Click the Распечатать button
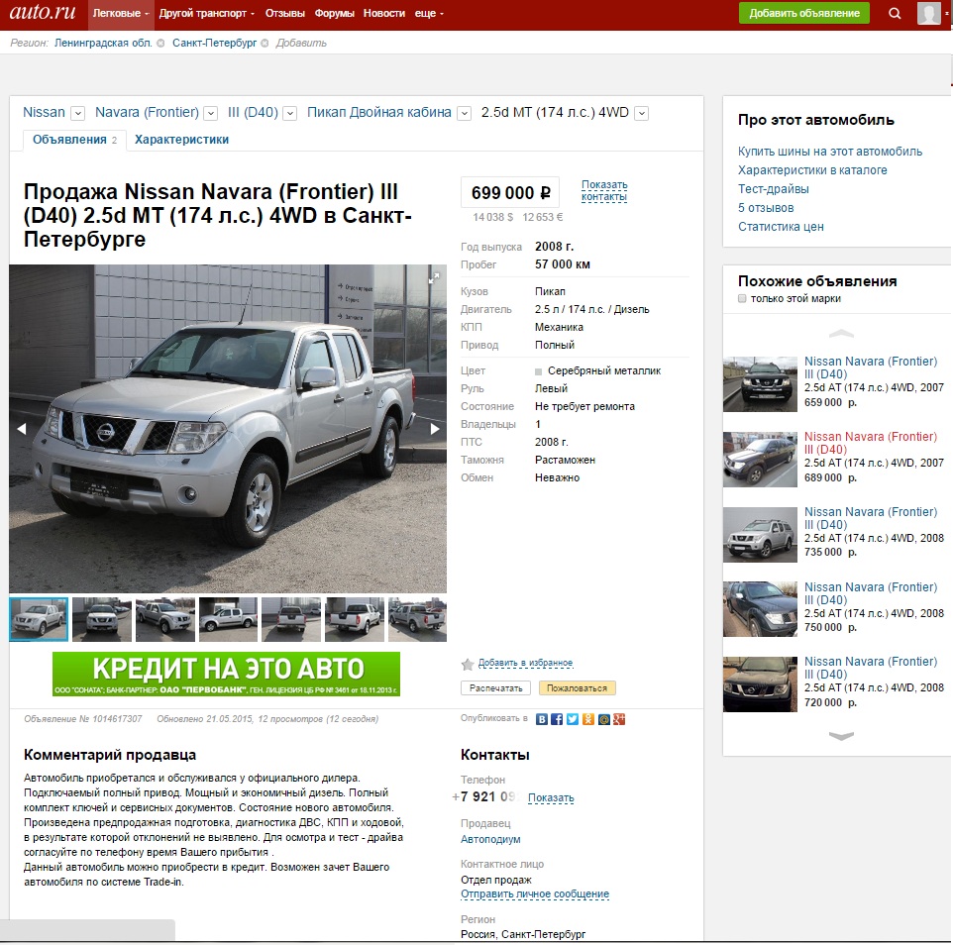953x945 pixels. coord(495,688)
